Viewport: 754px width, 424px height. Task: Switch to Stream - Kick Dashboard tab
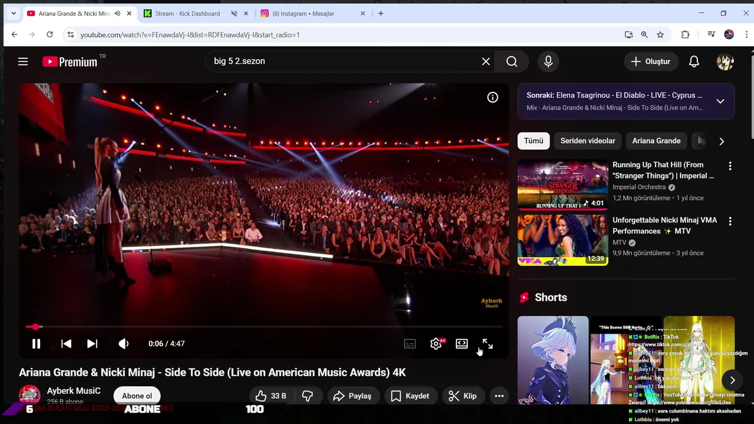(x=187, y=14)
